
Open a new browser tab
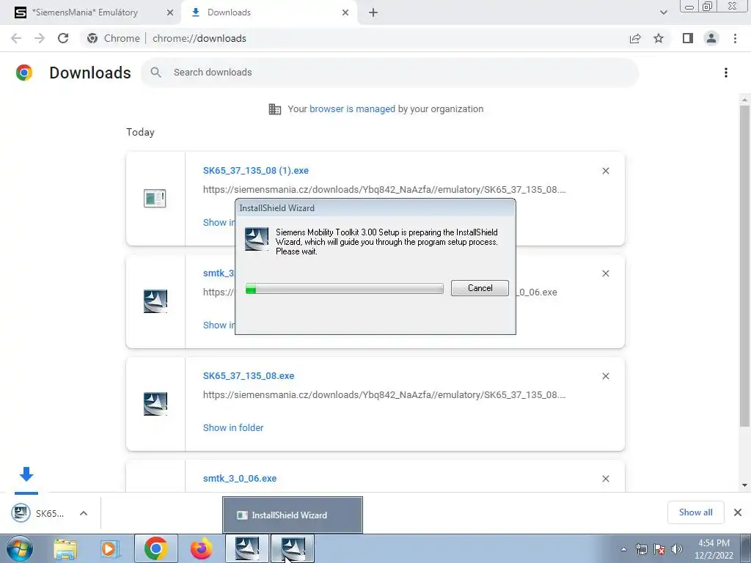click(373, 12)
